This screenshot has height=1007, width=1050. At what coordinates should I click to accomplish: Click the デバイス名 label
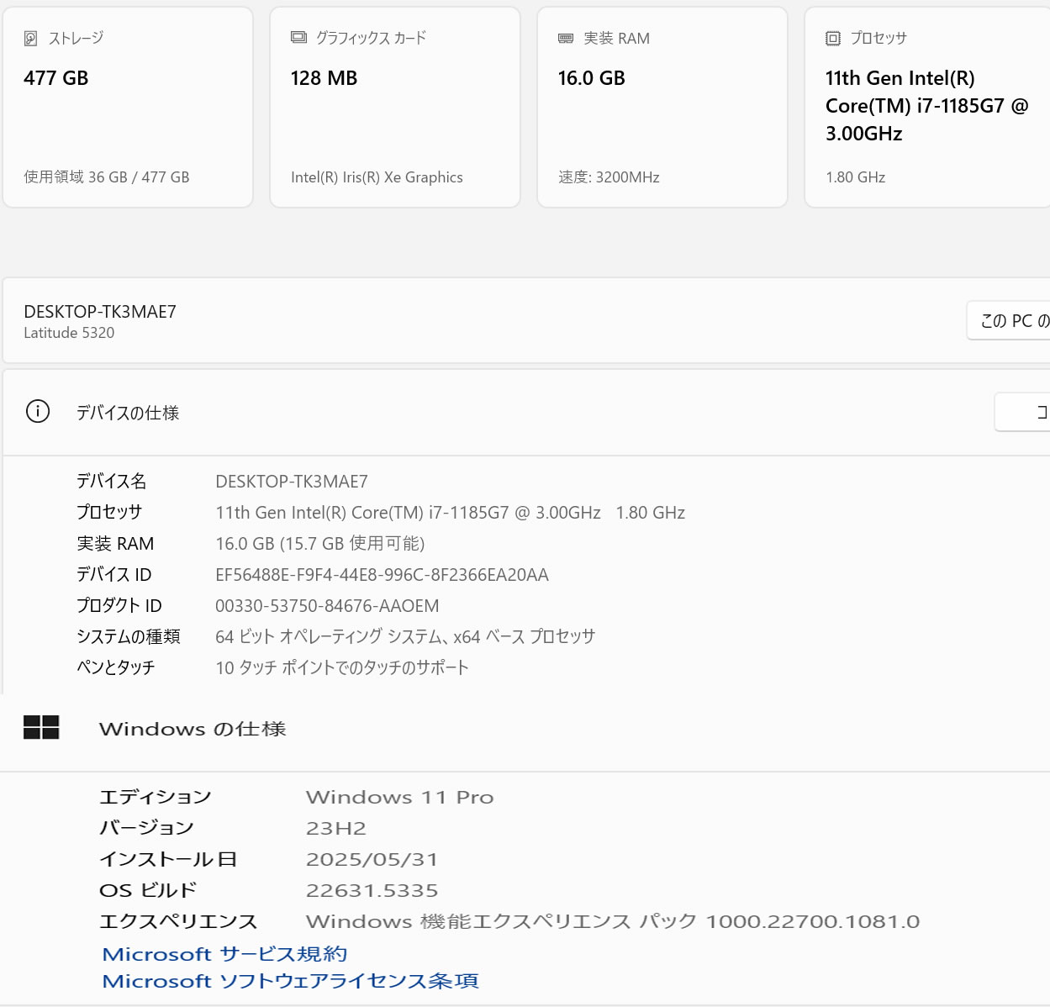(x=112, y=482)
